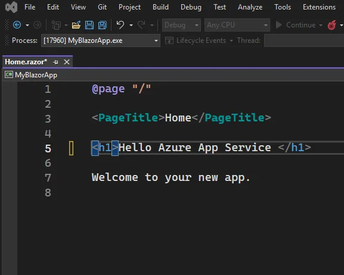This screenshot has height=275, width=344.
Task: Click line number 8 in the gutter
Action: (48, 193)
